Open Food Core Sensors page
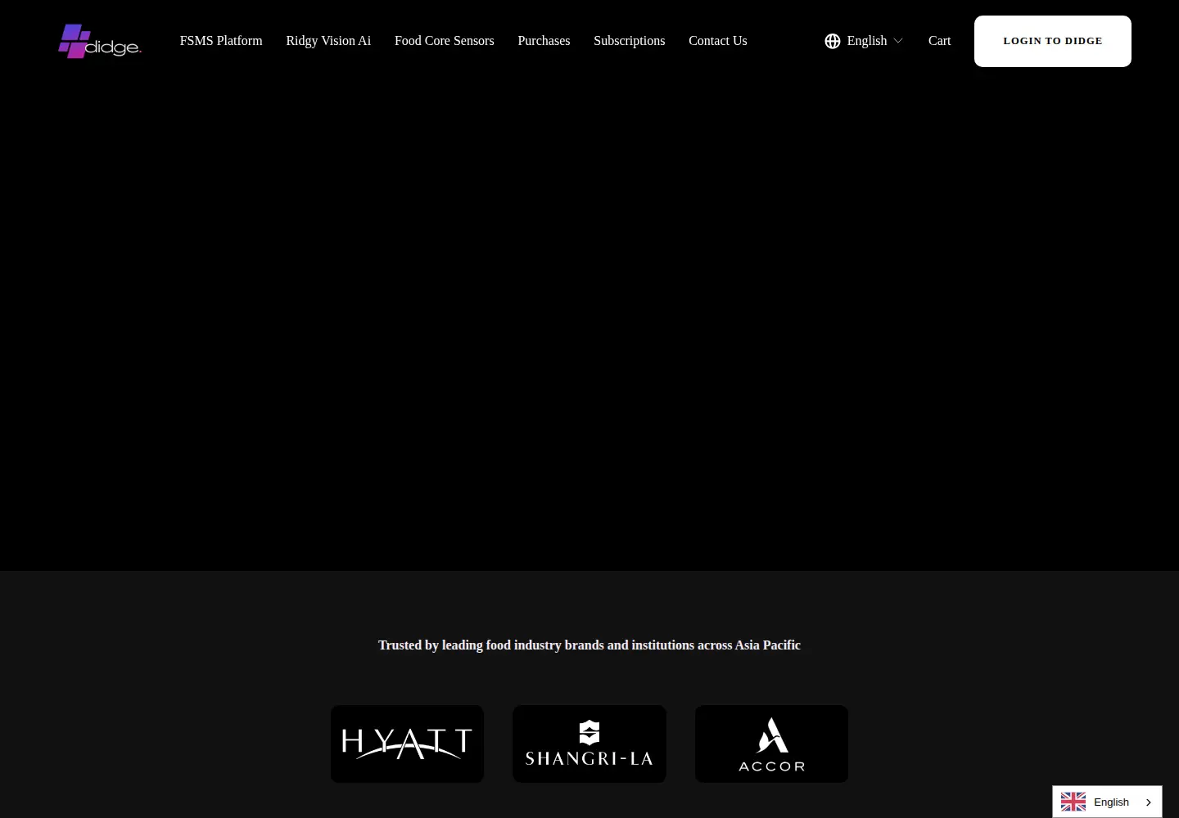1179x818 pixels. click(x=445, y=41)
